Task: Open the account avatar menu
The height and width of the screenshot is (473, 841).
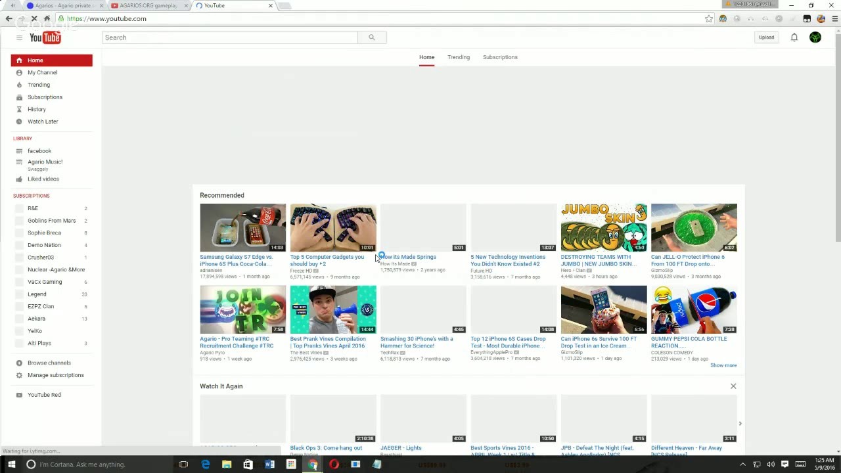Action: [x=815, y=37]
